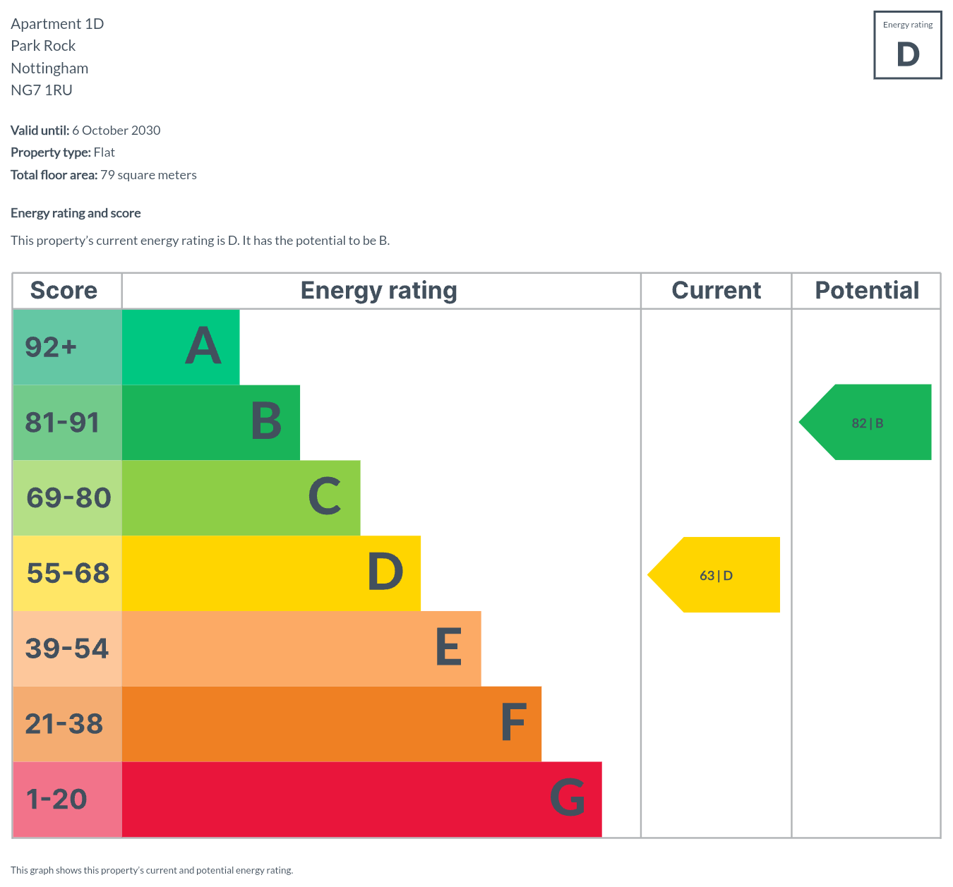The height and width of the screenshot is (887, 953).
Task: Select the green B rating bar
Action: click(210, 423)
